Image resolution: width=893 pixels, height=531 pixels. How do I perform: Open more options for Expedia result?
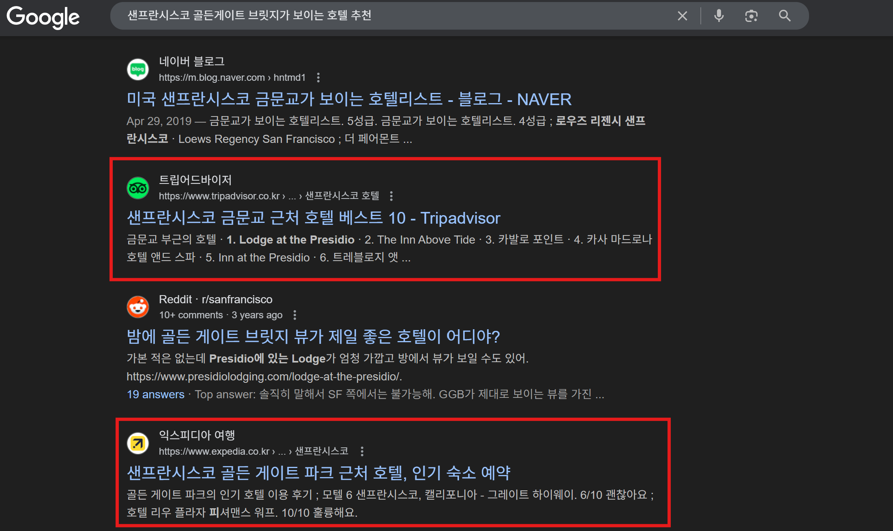click(x=362, y=451)
